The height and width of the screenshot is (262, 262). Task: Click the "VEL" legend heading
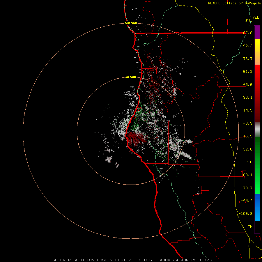256,17
